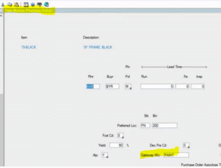The width and height of the screenshot is (221, 168).
Task: Open the calendar icon in toolbar
Action: point(26,4)
